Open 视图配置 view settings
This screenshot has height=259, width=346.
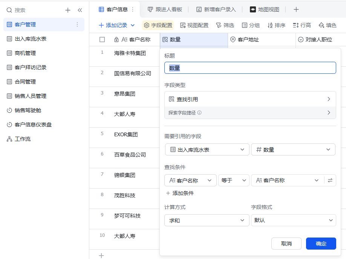194,25
